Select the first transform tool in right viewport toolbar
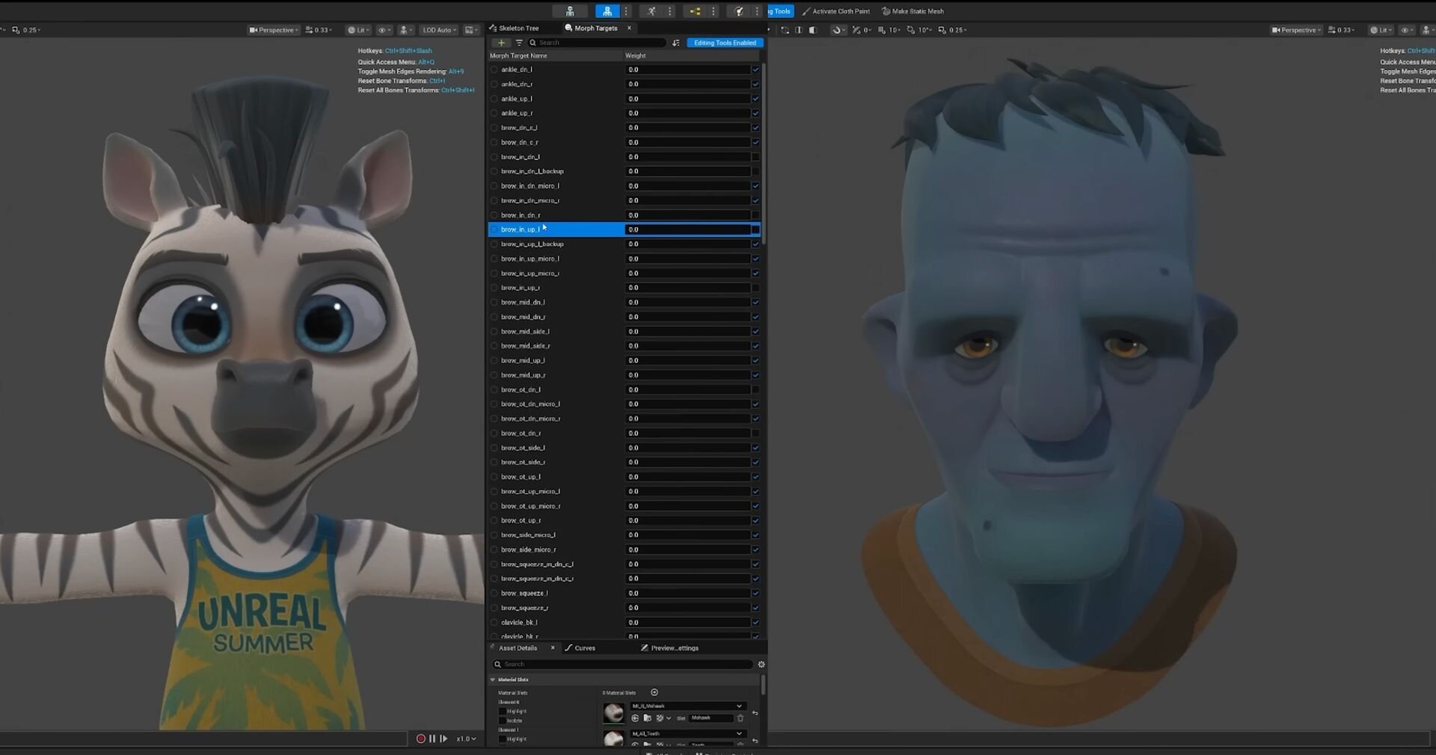This screenshot has height=755, width=1436. coord(785,30)
